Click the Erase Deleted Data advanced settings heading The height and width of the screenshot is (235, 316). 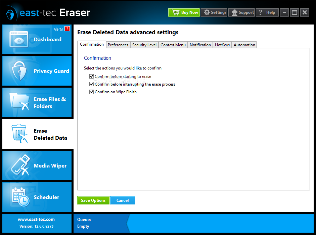(x=128, y=32)
